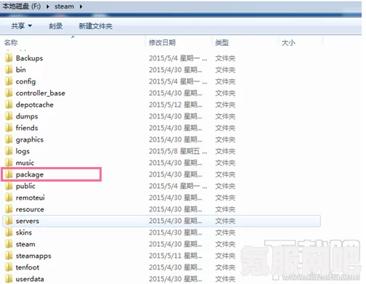Select the package folder icon
Screen dimensions: 366x284
click(9, 174)
